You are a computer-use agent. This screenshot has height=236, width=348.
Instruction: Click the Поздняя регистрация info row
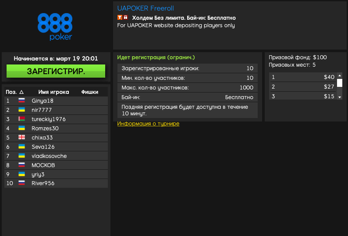point(188,110)
